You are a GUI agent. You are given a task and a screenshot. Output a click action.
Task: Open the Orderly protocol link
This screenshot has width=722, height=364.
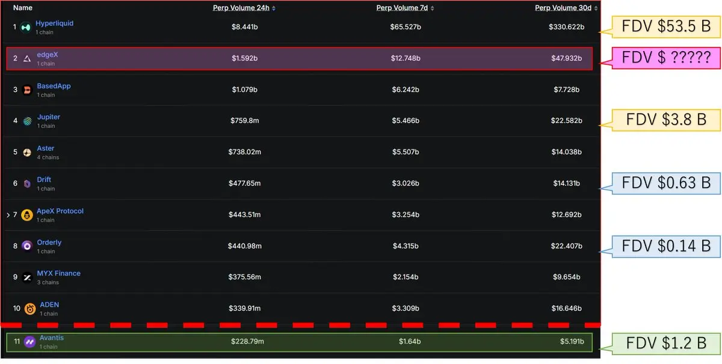49,243
